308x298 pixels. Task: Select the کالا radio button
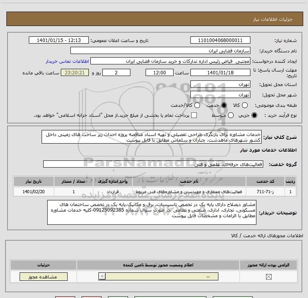click(245, 105)
